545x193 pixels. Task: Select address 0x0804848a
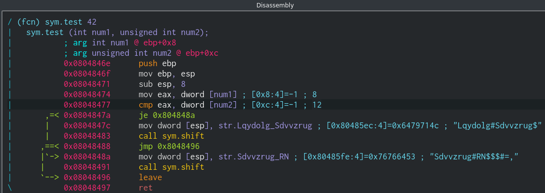click(87, 157)
